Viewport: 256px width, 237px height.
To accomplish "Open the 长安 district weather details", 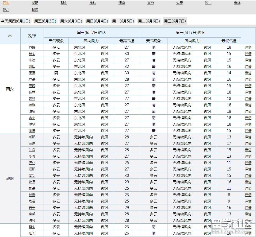I will (32, 54).
